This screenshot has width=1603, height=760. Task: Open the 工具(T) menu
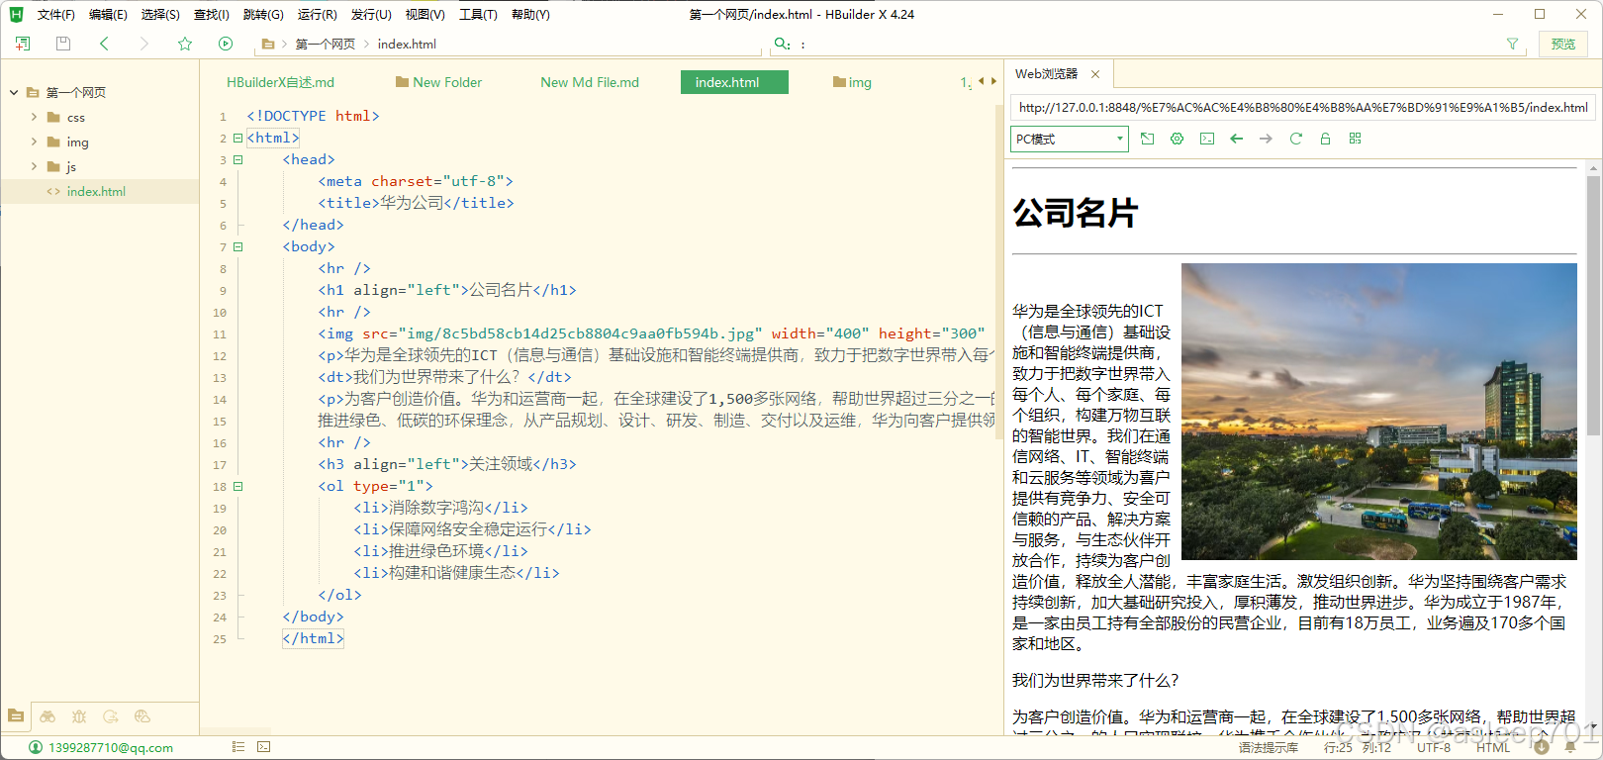coord(478,15)
